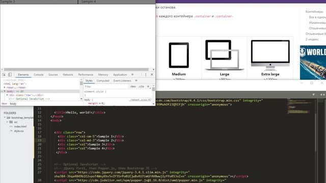
Task: Select the Optional JavaScript comment node
Action: pos(29,99)
